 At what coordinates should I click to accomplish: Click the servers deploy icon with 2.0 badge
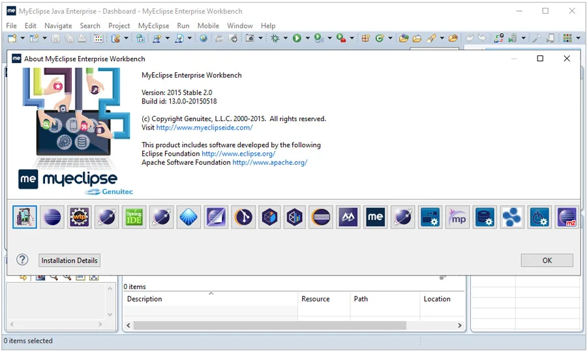click(141, 38)
